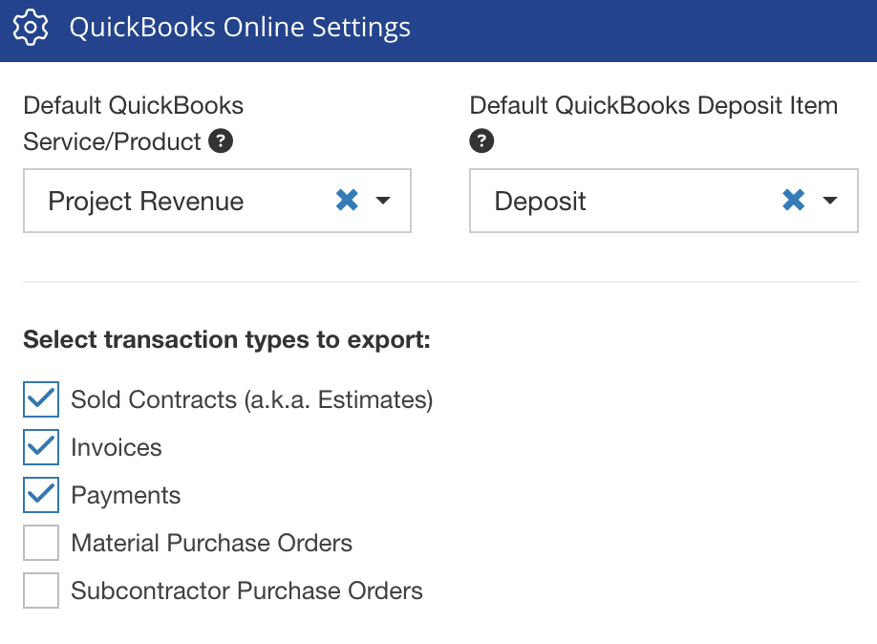Click the Material Purchase Orders label

pos(211,544)
